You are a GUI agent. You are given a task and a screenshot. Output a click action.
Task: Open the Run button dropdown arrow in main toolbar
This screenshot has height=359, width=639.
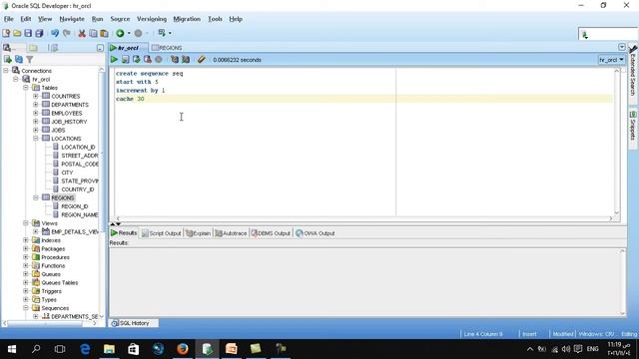129,33
